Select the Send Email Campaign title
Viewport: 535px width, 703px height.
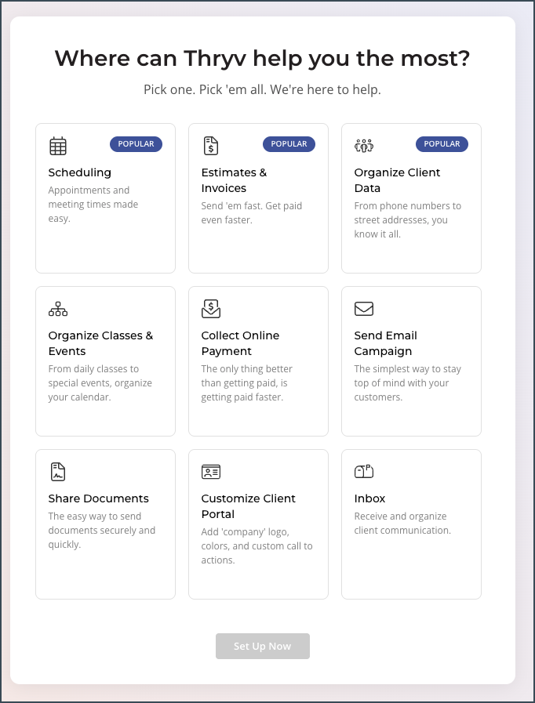(385, 343)
